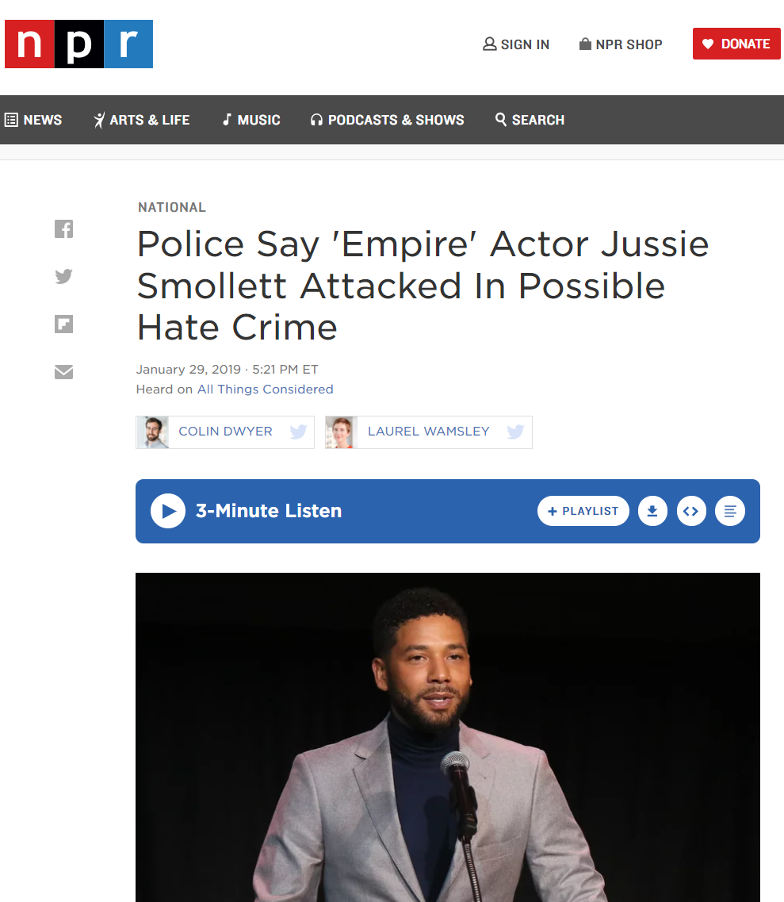
Task: Share article via Twitter sidebar icon
Action: (x=63, y=277)
